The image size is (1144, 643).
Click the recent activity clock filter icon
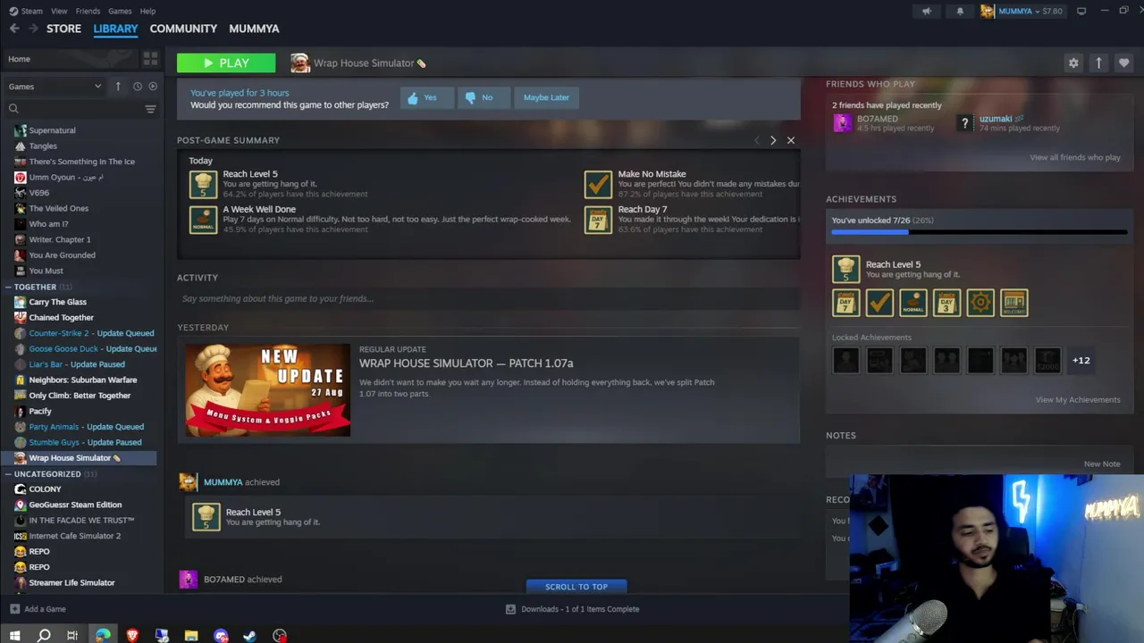pos(138,87)
